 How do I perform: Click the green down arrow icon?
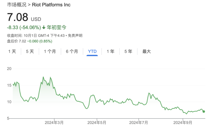pyautogui.click(x=44, y=27)
